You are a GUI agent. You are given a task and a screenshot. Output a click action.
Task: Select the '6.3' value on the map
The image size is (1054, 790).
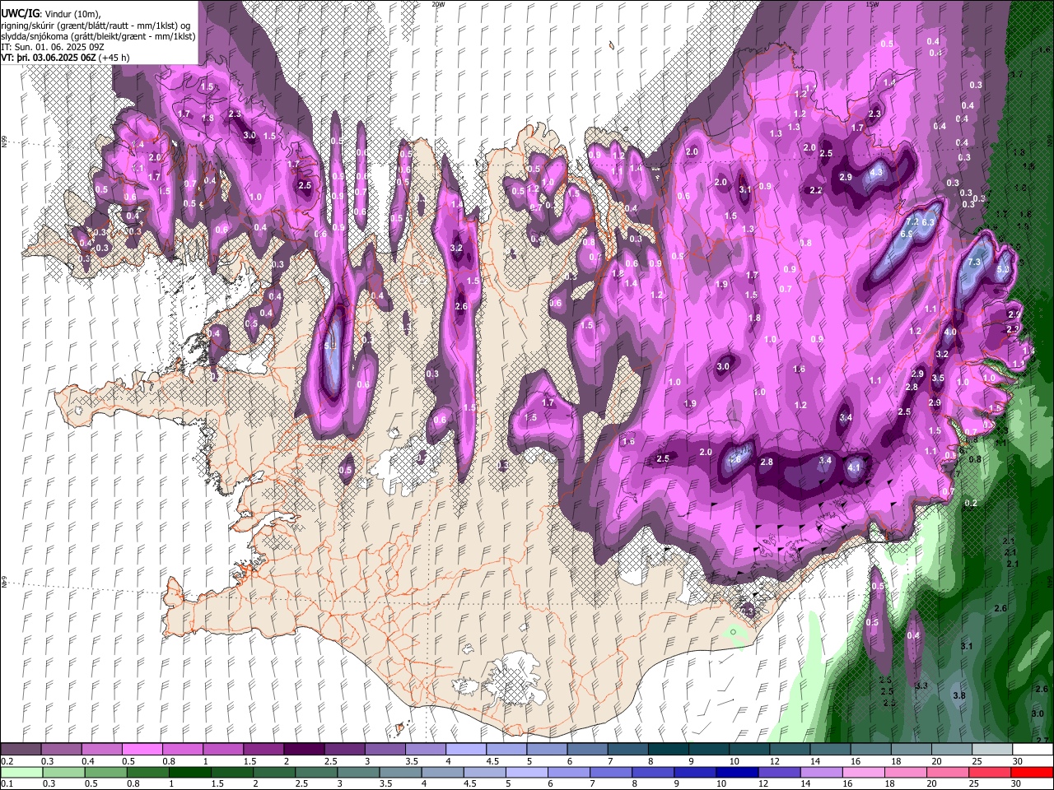[x=928, y=222]
